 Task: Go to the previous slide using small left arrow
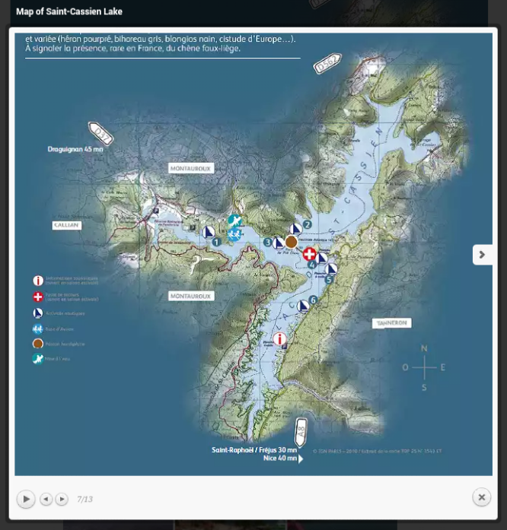[x=46, y=499]
